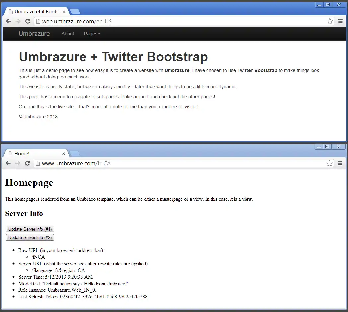Open Chrome menu in the top window
The height and width of the screenshot is (312, 348).
(340, 21)
